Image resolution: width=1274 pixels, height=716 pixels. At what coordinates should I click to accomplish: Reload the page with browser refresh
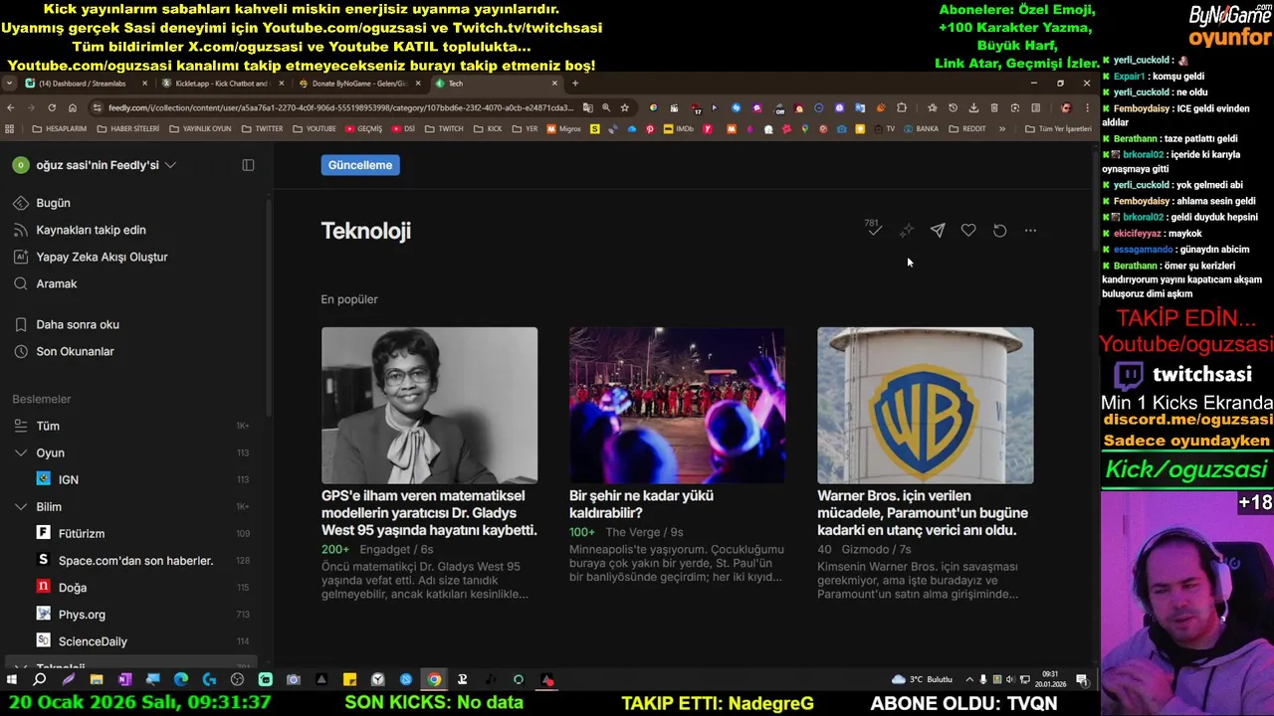click(51, 107)
